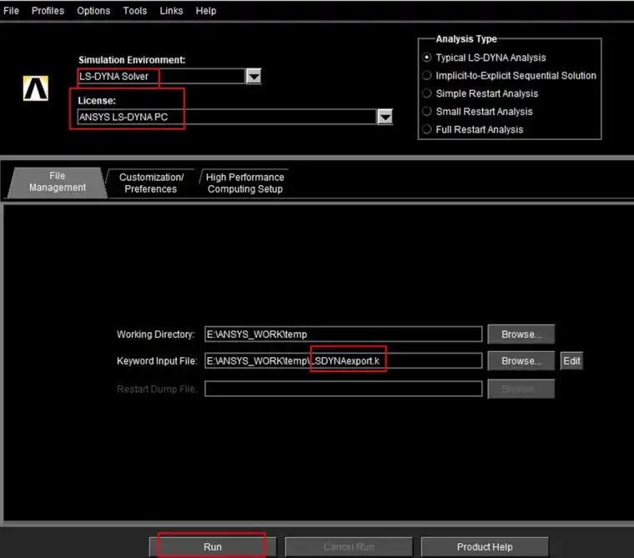The height and width of the screenshot is (558, 634).
Task: Click the Working Directory label
Action: pos(156,334)
